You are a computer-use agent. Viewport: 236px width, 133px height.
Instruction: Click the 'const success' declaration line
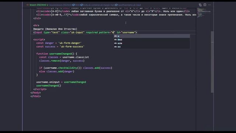60,47
